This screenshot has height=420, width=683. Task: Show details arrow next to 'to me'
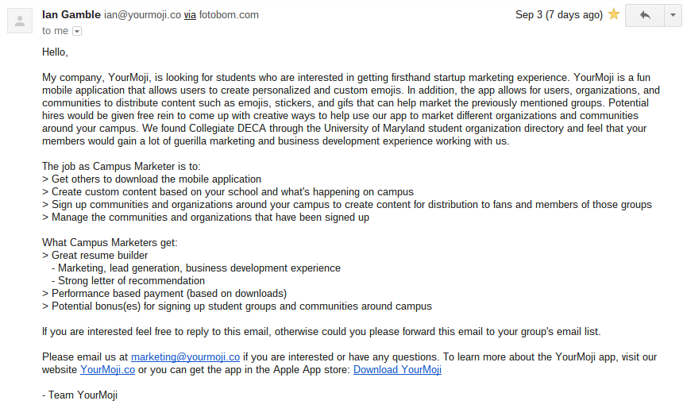pos(77,31)
